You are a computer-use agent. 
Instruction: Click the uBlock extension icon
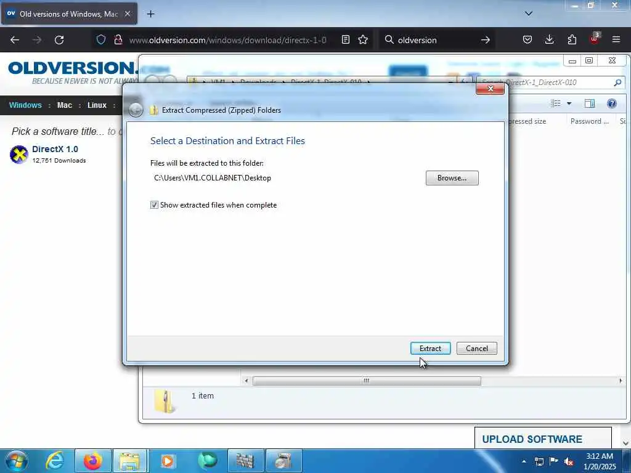coord(594,39)
